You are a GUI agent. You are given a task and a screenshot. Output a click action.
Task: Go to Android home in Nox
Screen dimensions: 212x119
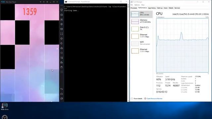tap(62, 94)
